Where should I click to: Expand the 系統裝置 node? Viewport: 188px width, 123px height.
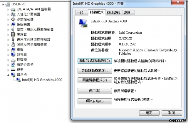[x=8, y=25]
